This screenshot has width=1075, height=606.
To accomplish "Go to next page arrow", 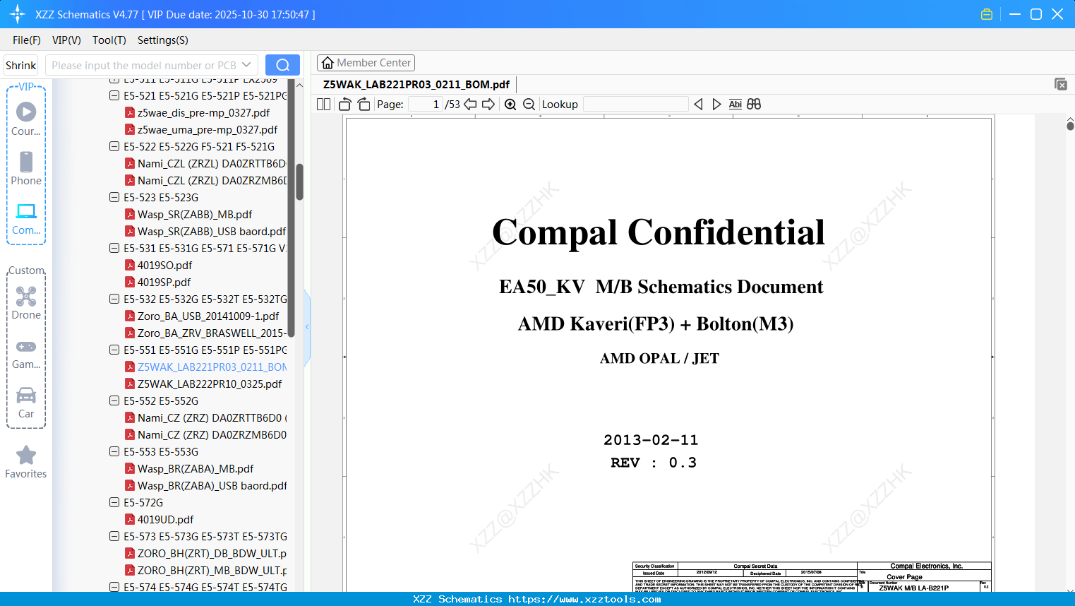I will (x=488, y=104).
